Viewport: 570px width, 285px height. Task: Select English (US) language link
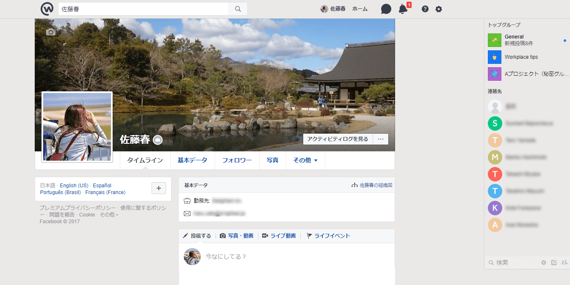74,186
